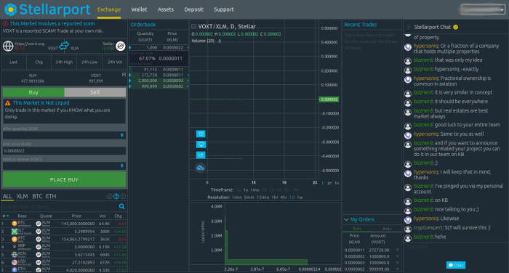This screenshot has height=273, width=509.
Task: Click the SLT smartlands asset icon
Action: pos(15,231)
